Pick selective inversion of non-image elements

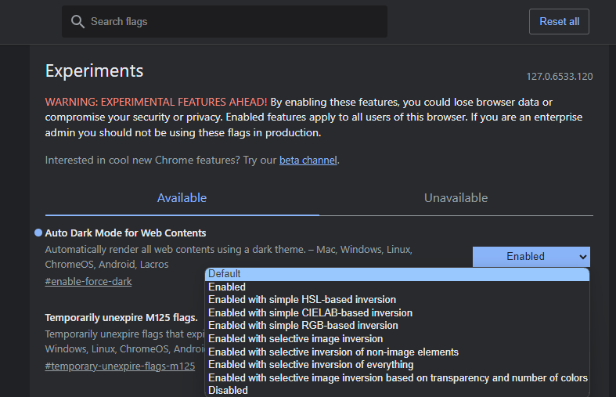[x=333, y=352]
